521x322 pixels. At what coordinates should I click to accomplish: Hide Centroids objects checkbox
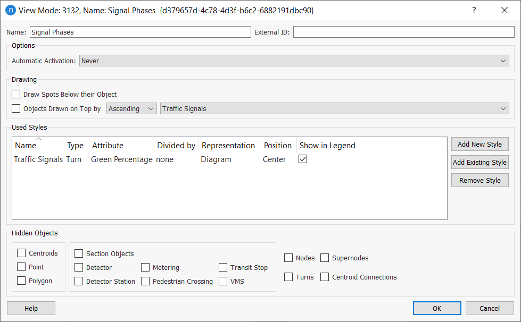coord(21,253)
